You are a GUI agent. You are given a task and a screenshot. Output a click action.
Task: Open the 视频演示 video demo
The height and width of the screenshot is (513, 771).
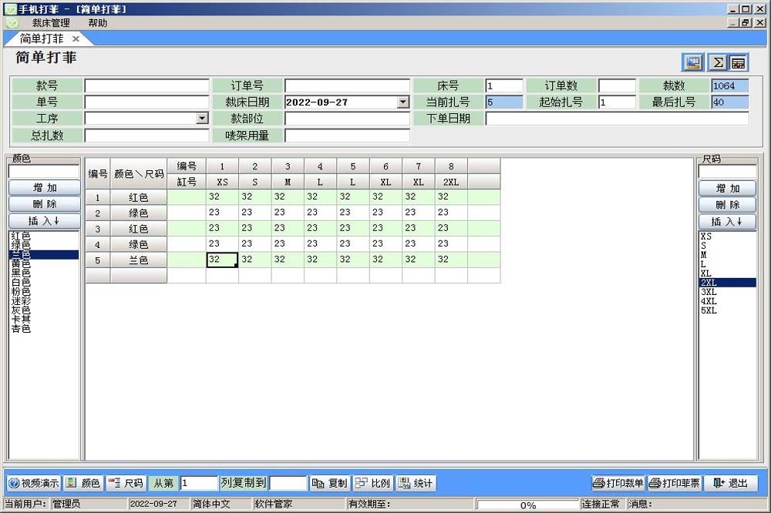[34, 483]
